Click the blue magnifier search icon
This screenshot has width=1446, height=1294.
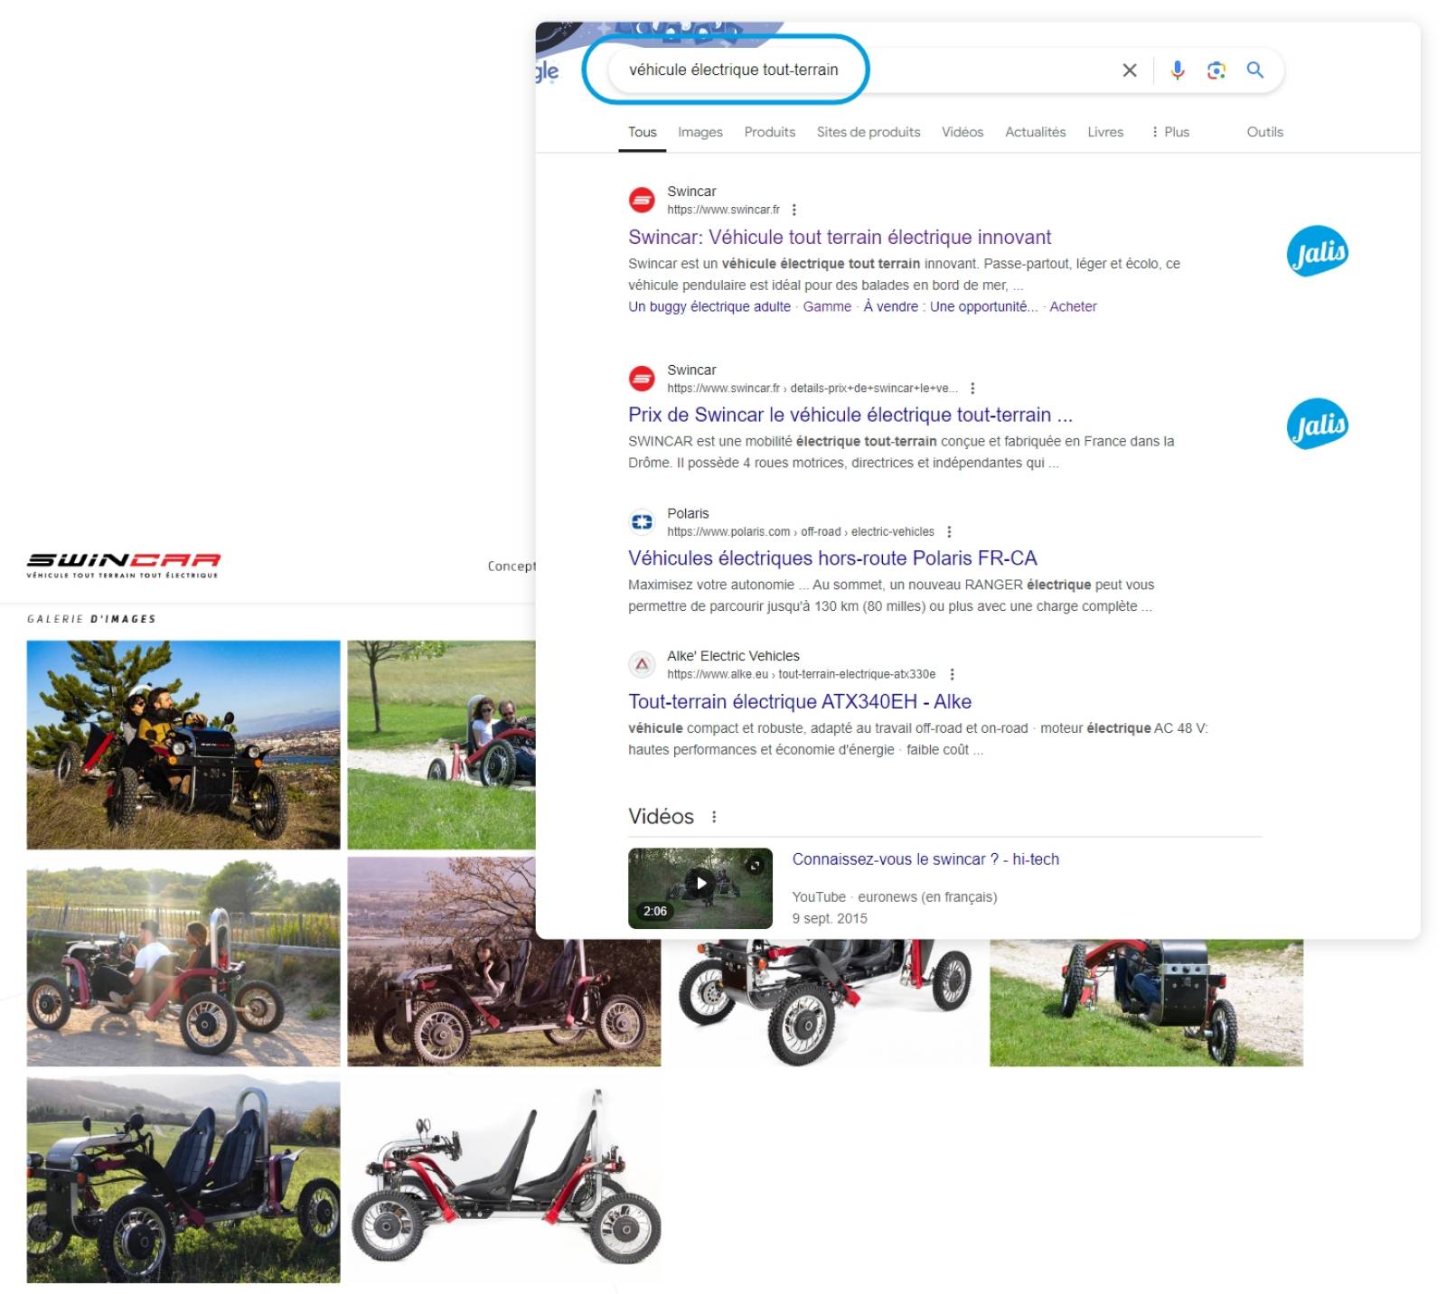[x=1255, y=70]
